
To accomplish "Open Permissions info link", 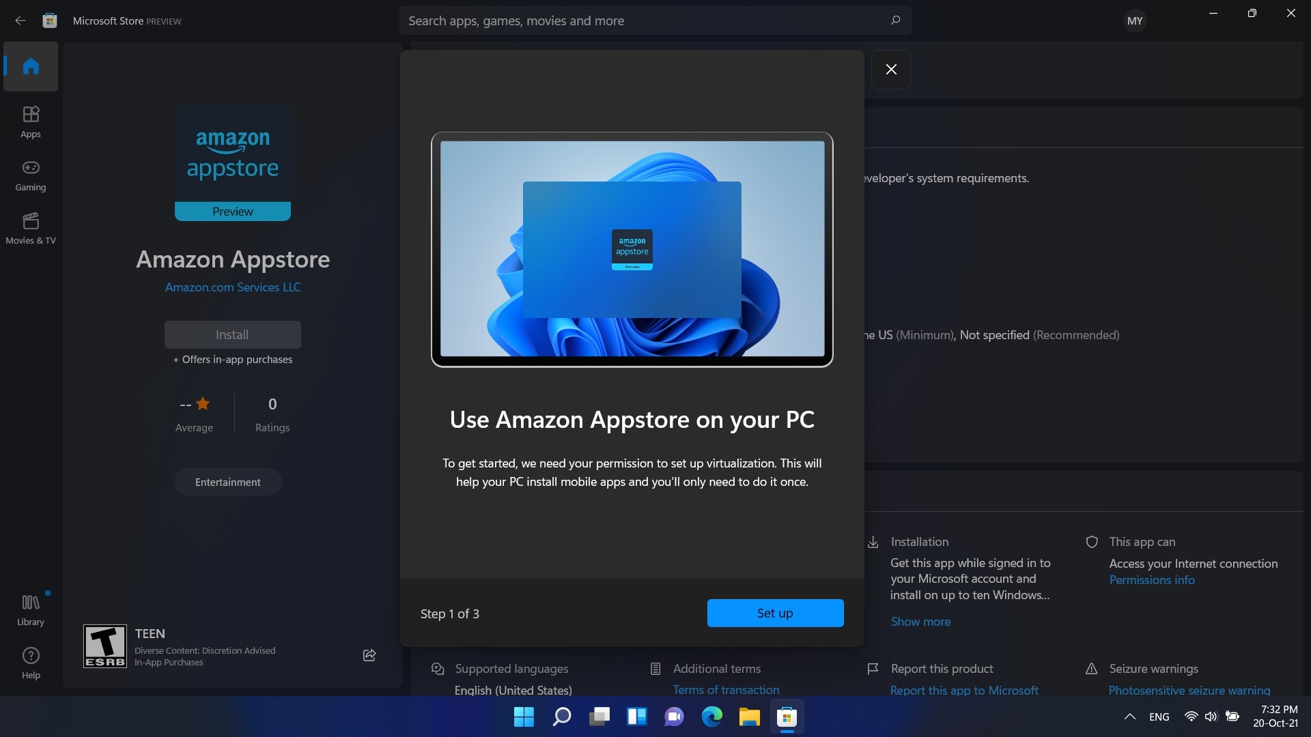I will [x=1152, y=580].
